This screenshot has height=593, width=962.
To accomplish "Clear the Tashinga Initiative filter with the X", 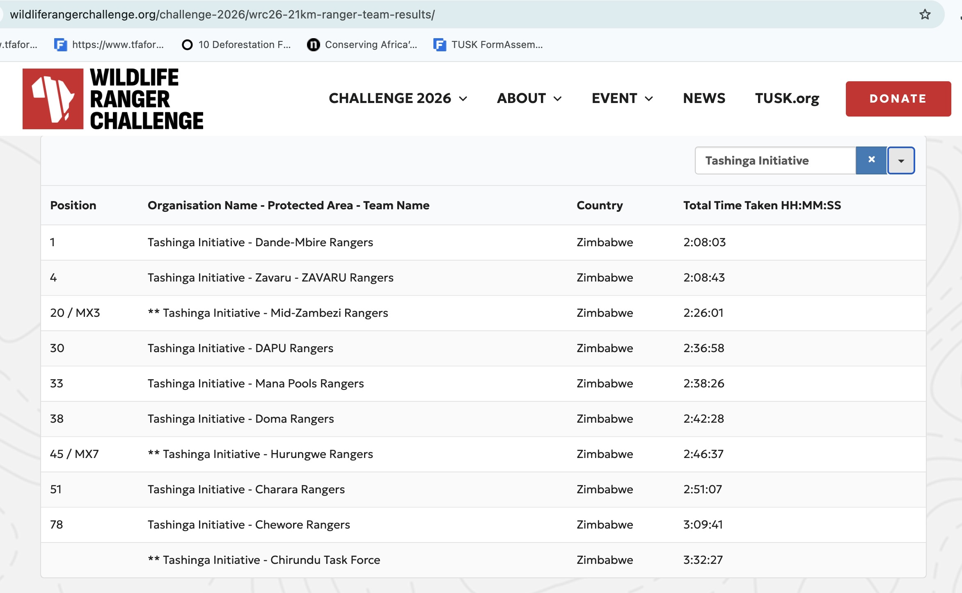I will pyautogui.click(x=871, y=160).
